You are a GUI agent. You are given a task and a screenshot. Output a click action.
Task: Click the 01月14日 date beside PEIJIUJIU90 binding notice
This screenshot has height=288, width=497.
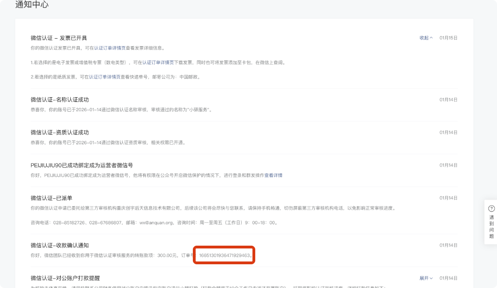point(448,165)
